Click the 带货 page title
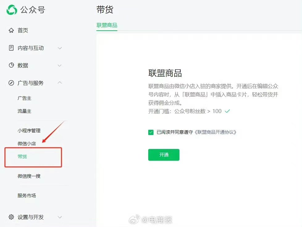This screenshot has width=302, height=227. [x=105, y=10]
